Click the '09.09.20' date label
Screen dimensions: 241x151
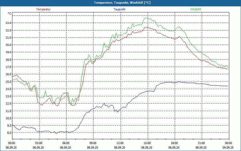pos(228,147)
